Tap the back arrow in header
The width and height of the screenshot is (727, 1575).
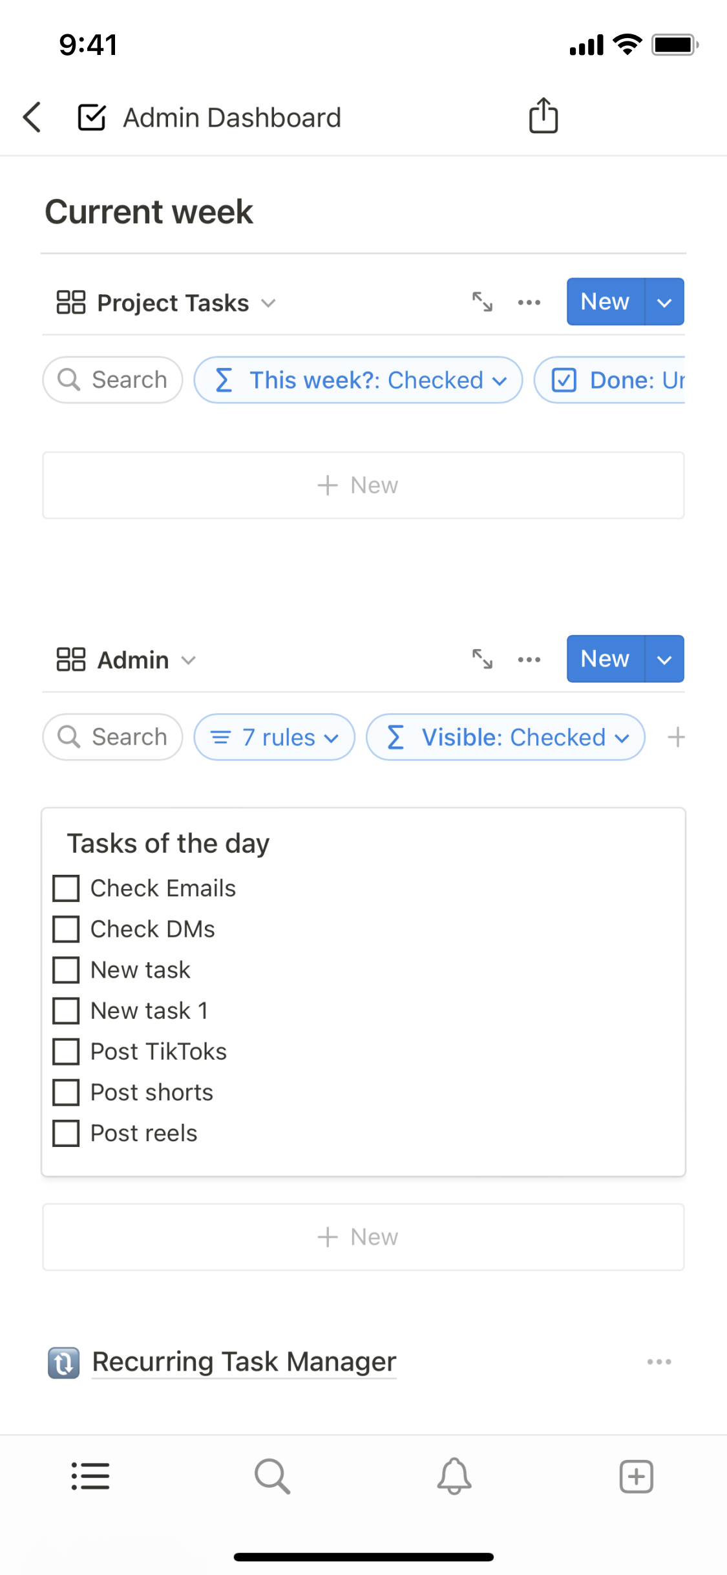point(32,117)
